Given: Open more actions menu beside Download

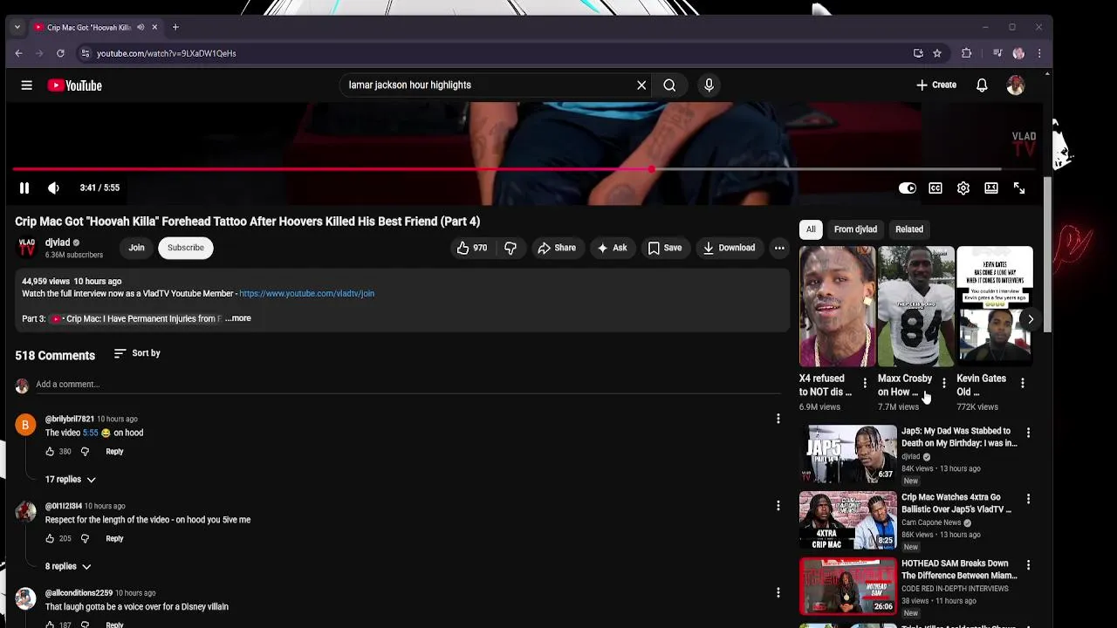Looking at the screenshot, I should (x=779, y=248).
